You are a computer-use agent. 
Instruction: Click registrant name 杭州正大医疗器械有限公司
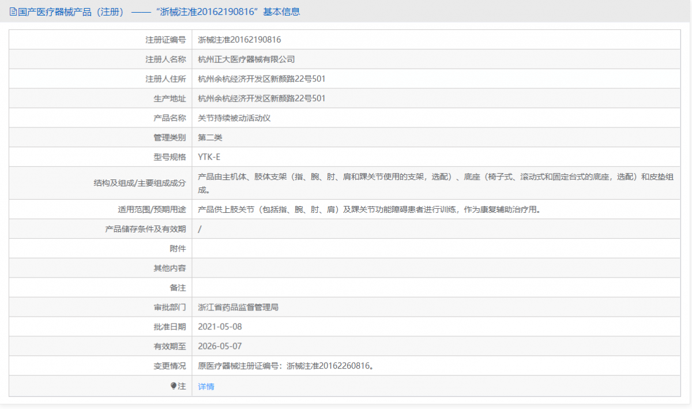[x=246, y=59]
